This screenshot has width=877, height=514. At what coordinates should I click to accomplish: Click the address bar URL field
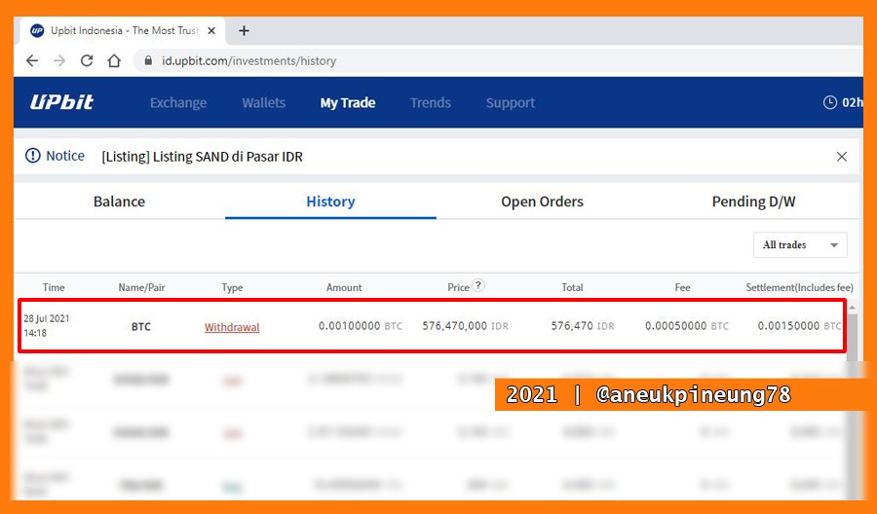tap(498, 60)
